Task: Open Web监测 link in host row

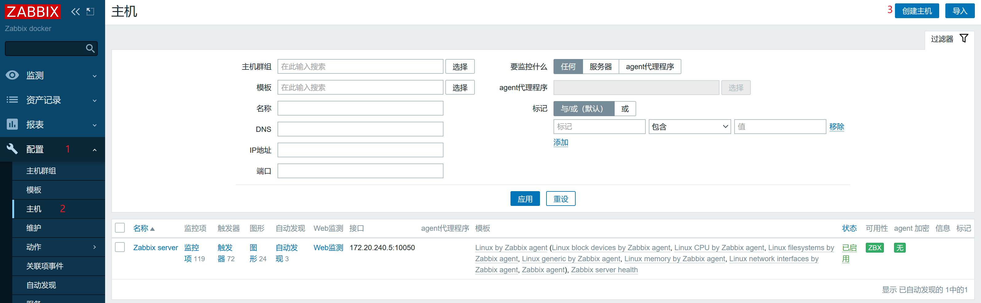Action: point(328,248)
